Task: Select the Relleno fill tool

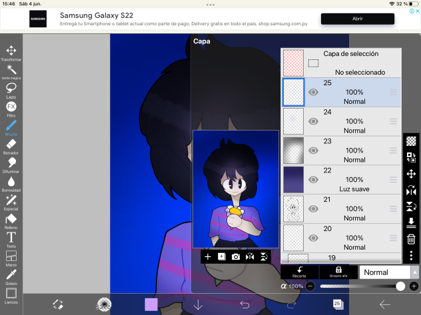Action: click(x=11, y=221)
